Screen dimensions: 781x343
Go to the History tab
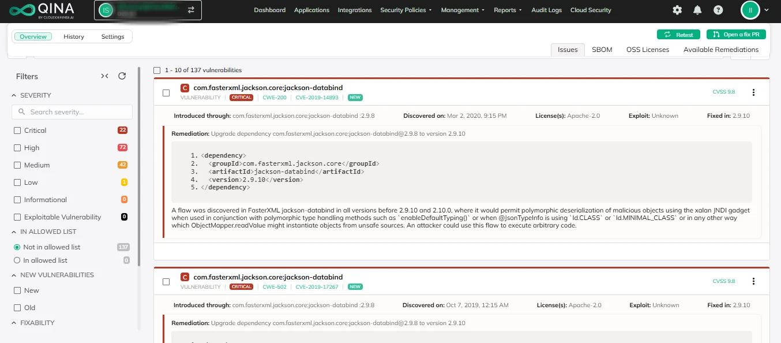[x=74, y=37]
